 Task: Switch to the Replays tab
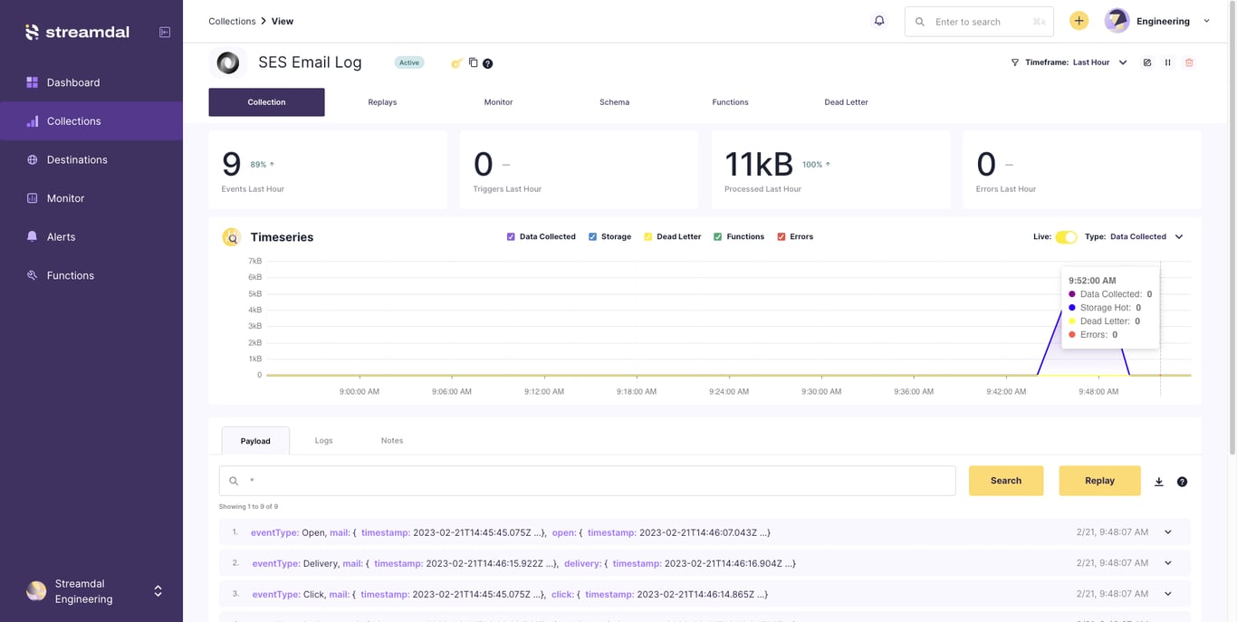[382, 102]
